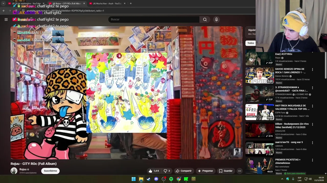Open the 'Siguiente' mix playlist card

click(251, 32)
